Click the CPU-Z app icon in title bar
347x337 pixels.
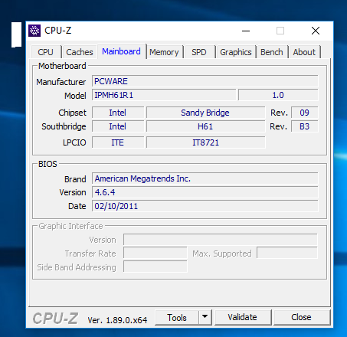pyautogui.click(x=34, y=31)
